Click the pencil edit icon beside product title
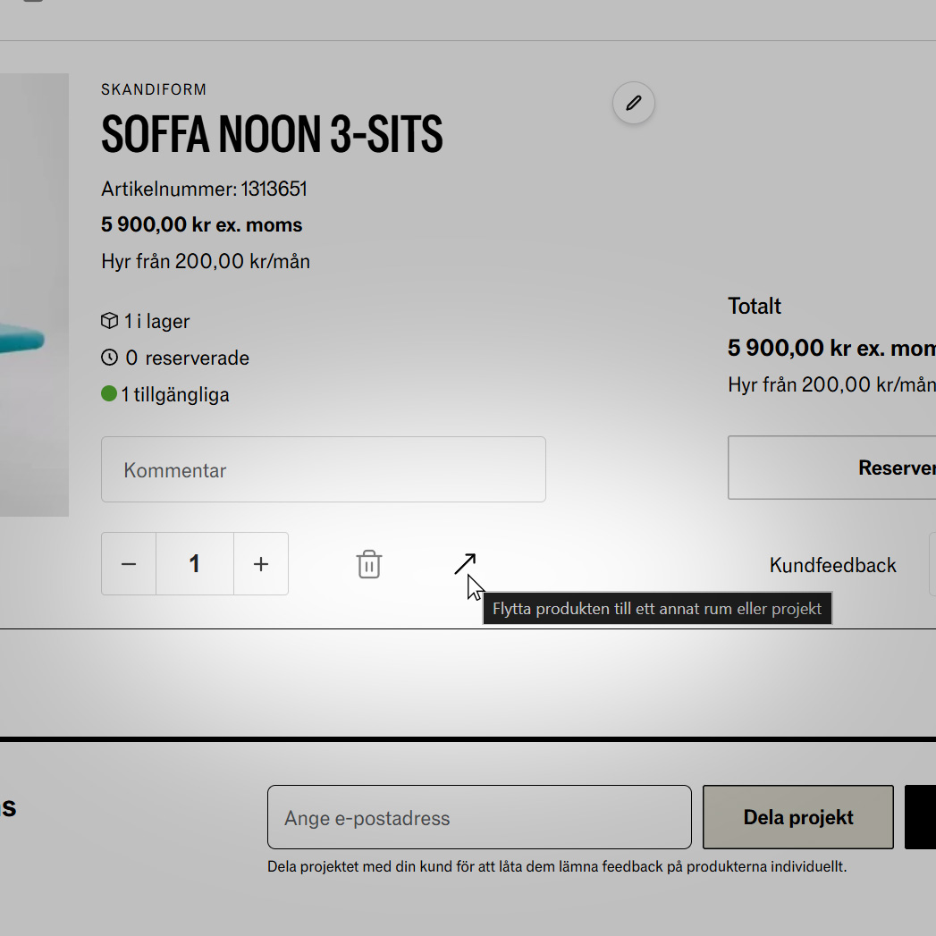The image size is (936, 936). tap(634, 104)
